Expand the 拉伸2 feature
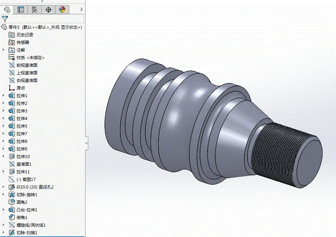336x237 pixels. coord(3,103)
